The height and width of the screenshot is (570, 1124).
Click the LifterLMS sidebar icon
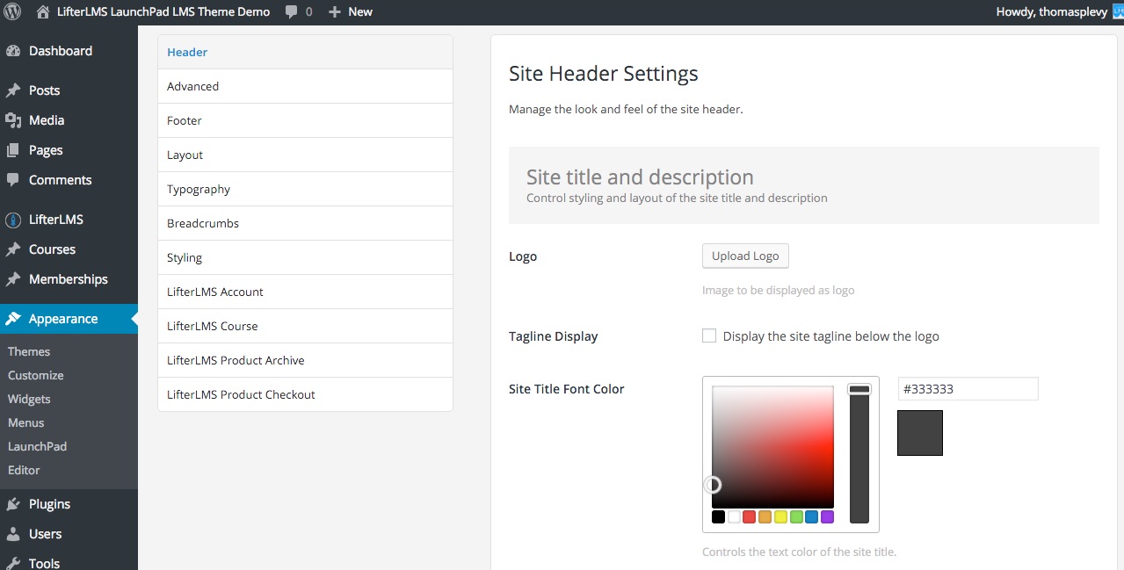tap(19, 219)
